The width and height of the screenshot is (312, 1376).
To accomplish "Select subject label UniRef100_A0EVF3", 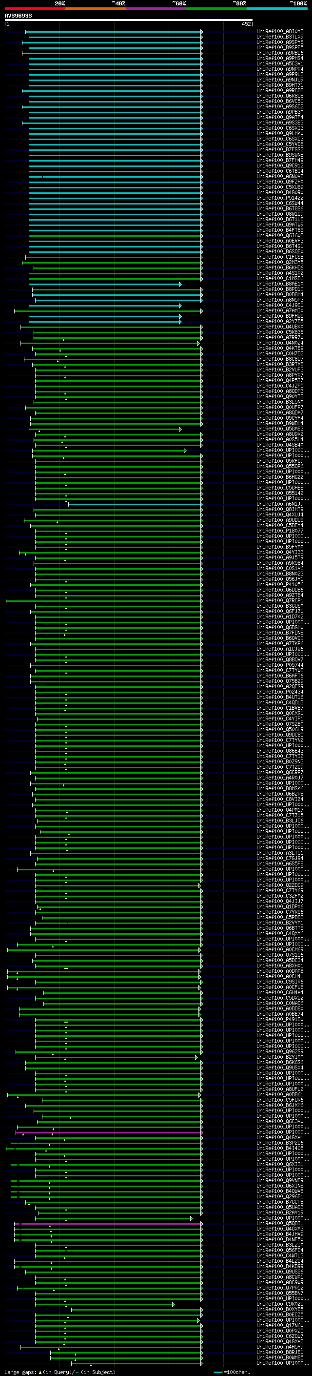I will (280, 241).
